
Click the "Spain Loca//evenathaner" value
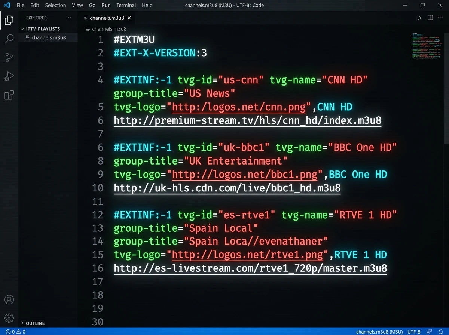[x=256, y=242]
